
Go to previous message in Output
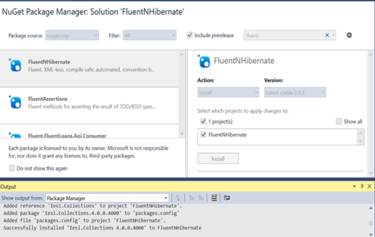click(x=192, y=198)
